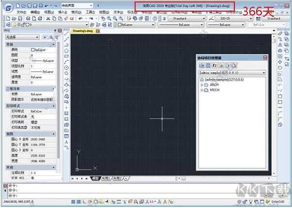Select the Array modify tool

280,56
